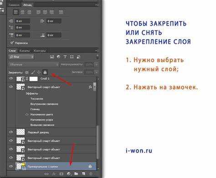Screen dimensions: 216x178
Task: Create a new layer
Action: [83, 174]
